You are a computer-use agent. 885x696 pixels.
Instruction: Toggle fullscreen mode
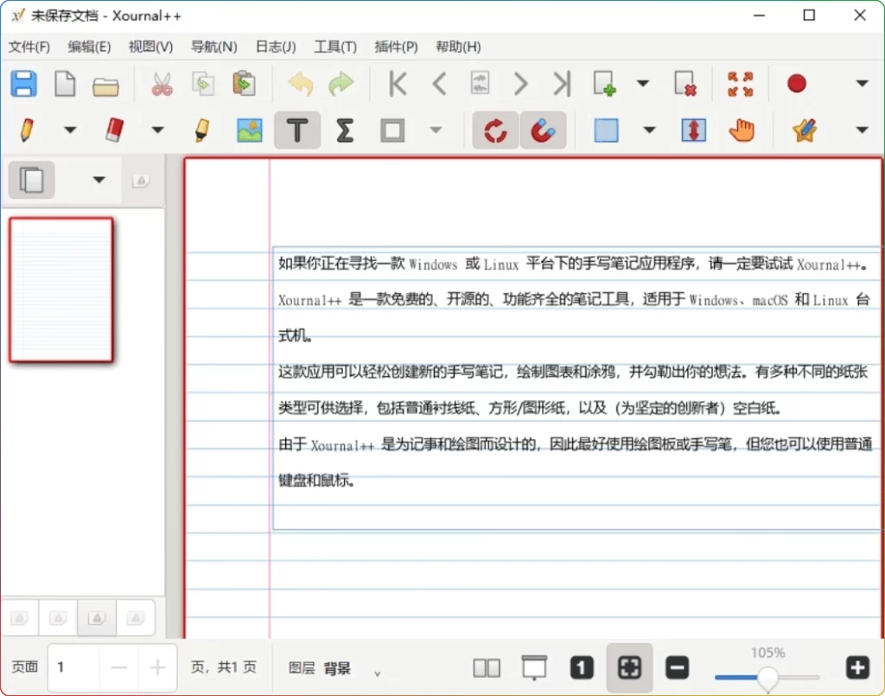pyautogui.click(x=741, y=83)
